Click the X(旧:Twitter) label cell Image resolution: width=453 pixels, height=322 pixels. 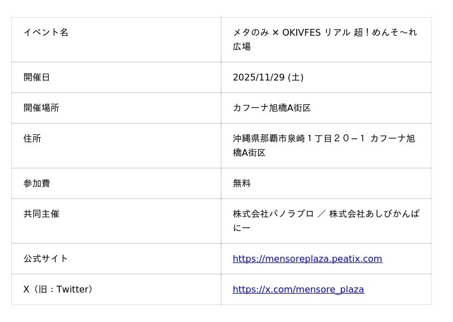pyautogui.click(x=58, y=289)
